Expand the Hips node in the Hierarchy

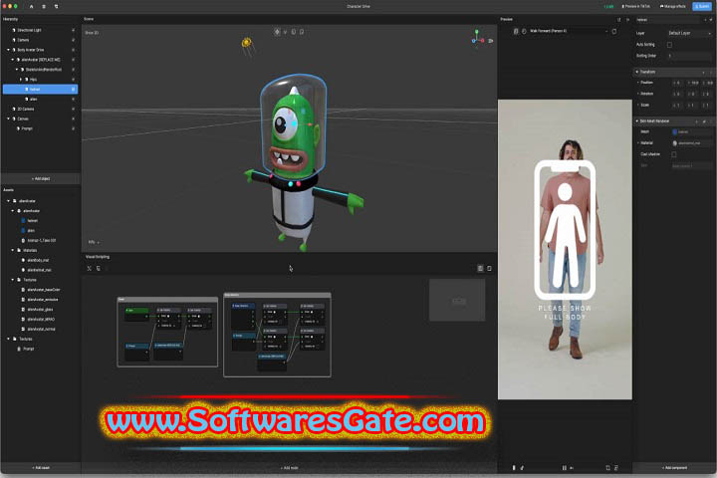pos(21,79)
